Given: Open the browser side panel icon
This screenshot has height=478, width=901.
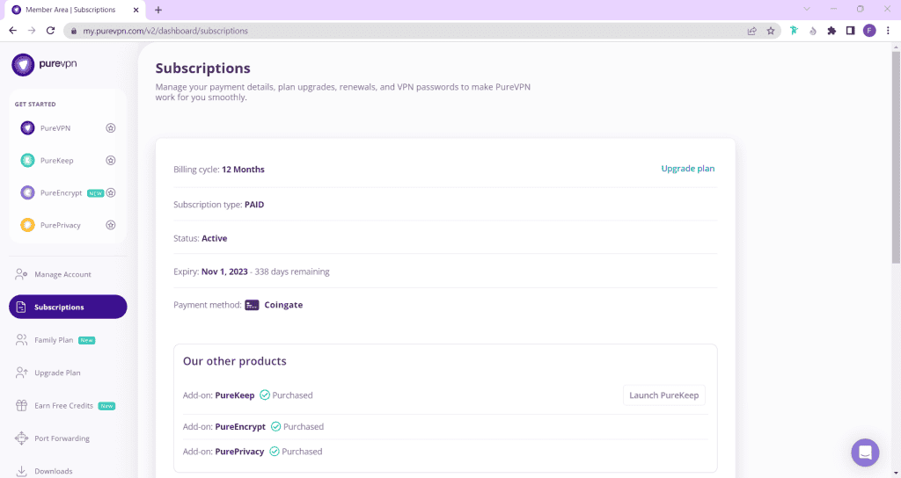Looking at the screenshot, I should point(851,31).
